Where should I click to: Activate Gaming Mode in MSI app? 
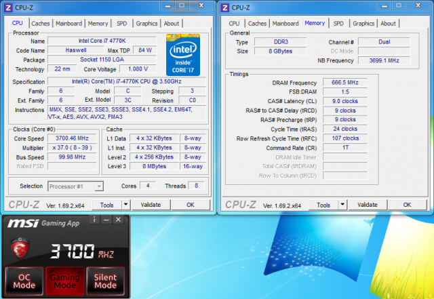65,281
